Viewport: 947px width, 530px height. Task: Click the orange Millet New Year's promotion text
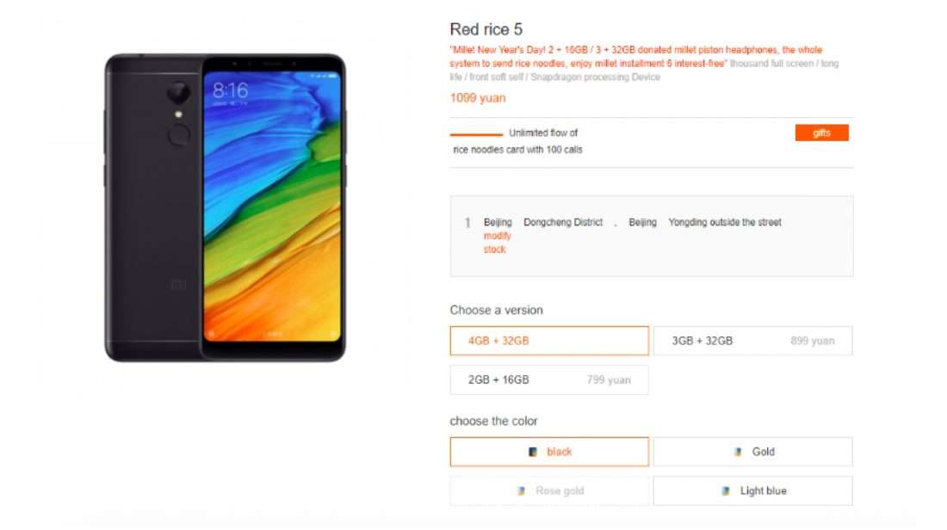[x=636, y=56]
